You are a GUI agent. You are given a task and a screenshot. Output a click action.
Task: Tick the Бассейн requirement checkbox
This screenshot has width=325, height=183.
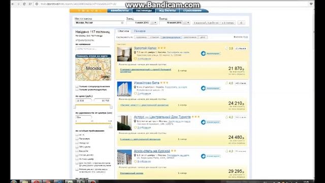(77, 151)
